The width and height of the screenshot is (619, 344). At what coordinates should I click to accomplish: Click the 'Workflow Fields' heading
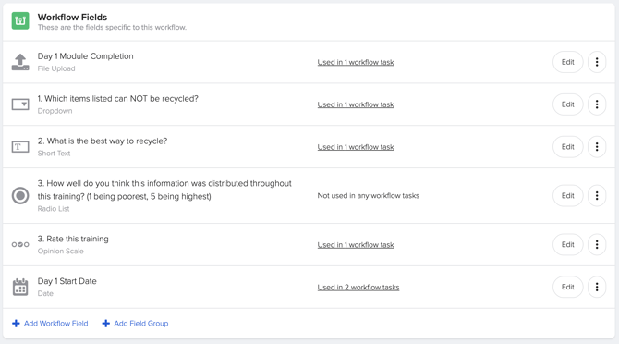pos(72,17)
